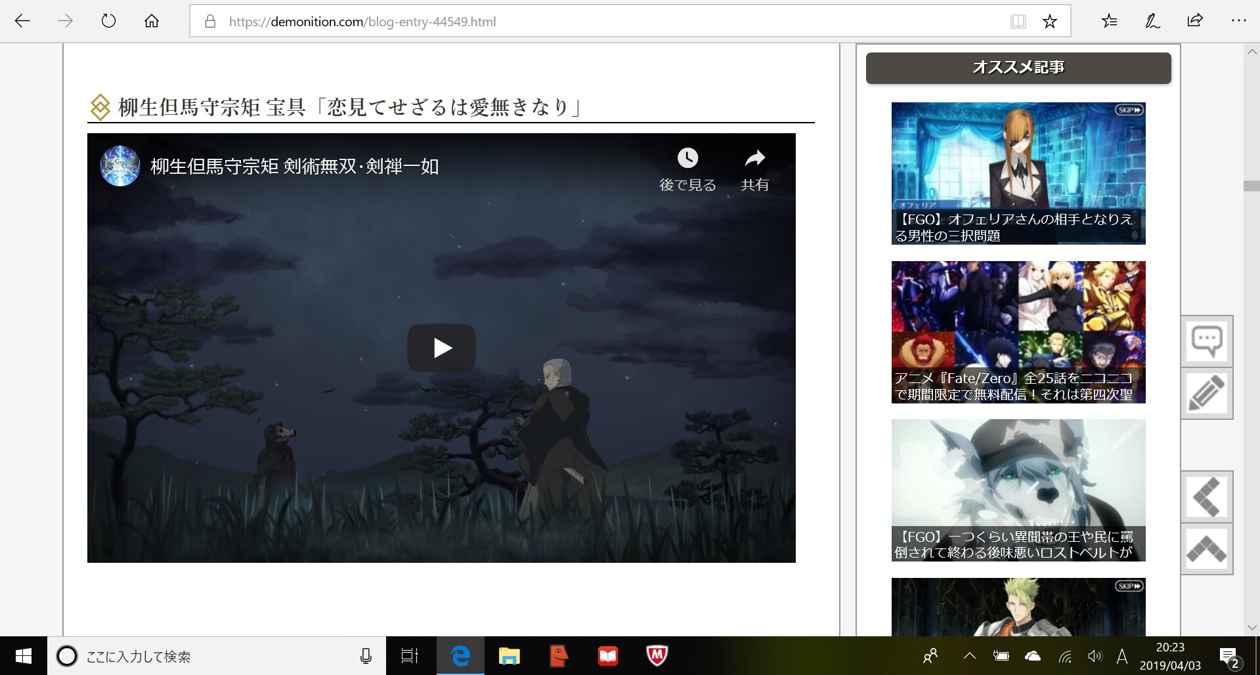The image size is (1260, 675).
Task: Open the YouTube channel avatar icon
Action: coord(119,166)
